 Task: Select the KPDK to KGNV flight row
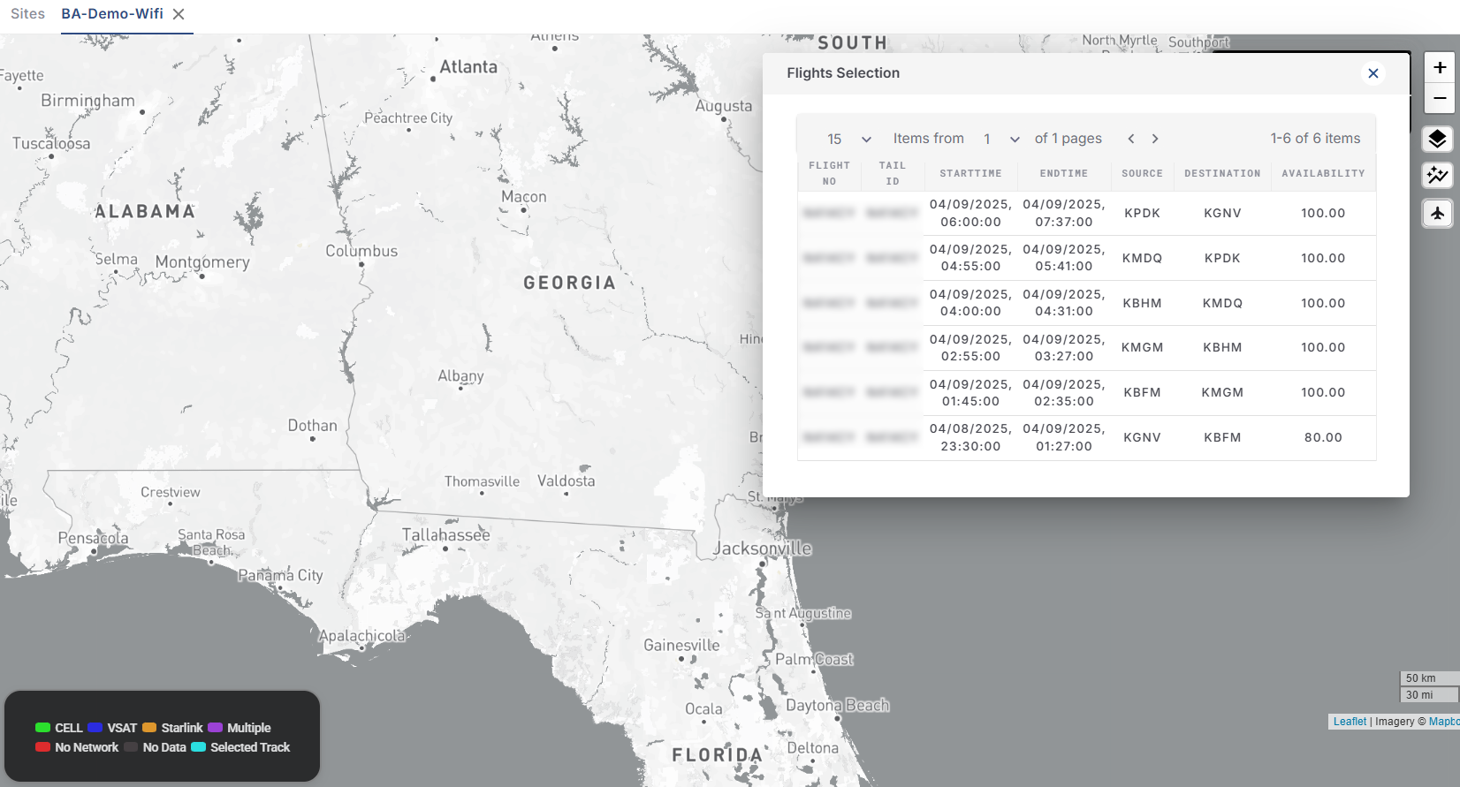tap(1086, 214)
